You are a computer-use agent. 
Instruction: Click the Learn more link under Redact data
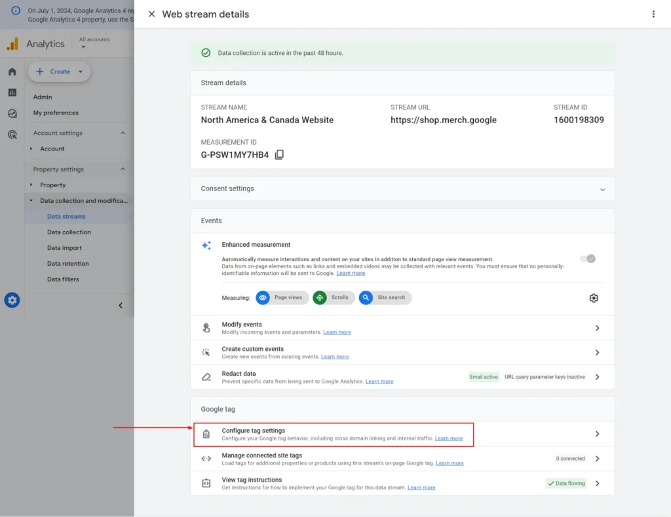(x=379, y=381)
